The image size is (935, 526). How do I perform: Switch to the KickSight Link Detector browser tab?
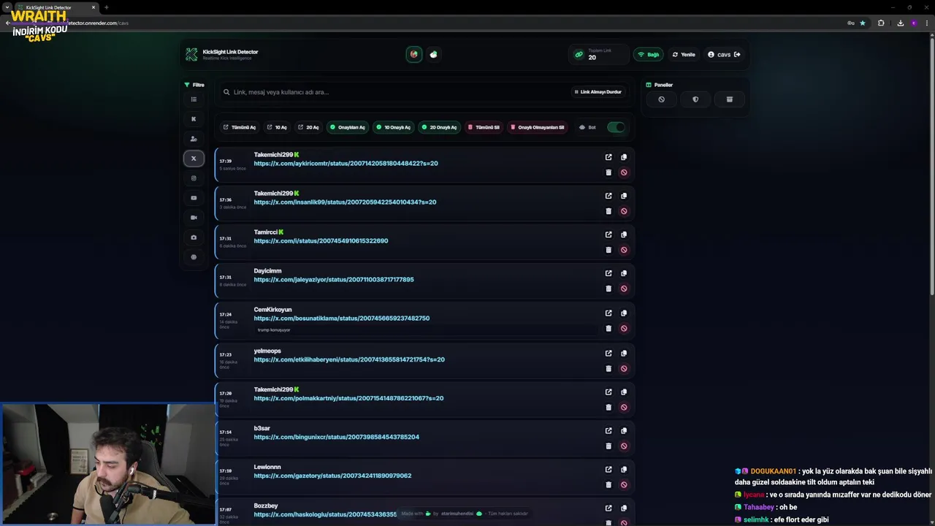56,7
